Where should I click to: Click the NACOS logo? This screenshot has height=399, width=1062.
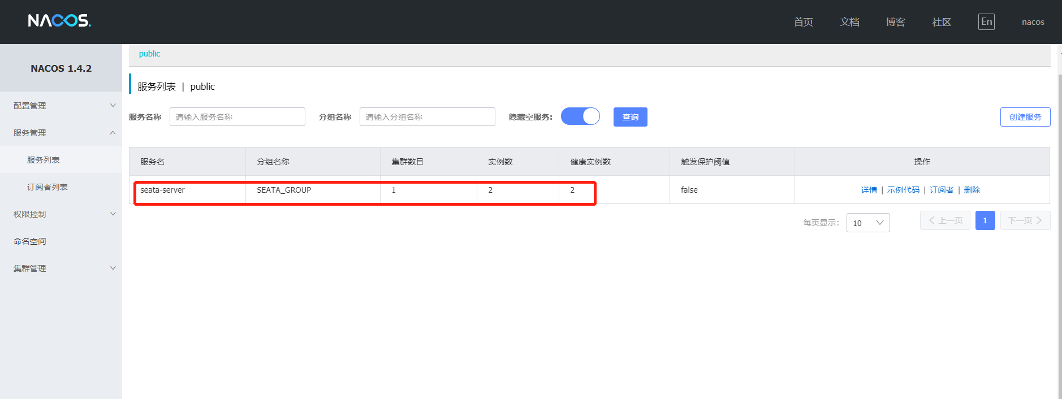pos(59,21)
